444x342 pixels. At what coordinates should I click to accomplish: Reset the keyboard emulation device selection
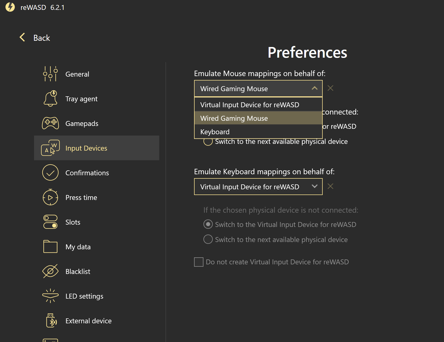point(330,186)
